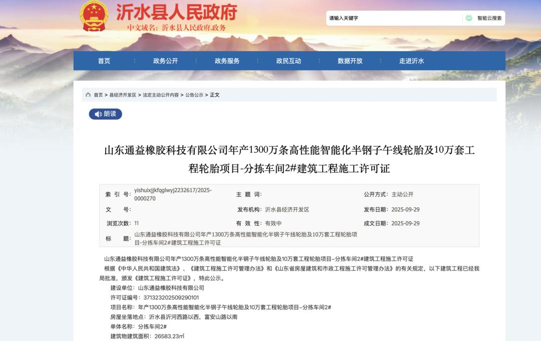Open the 首页 item in the navigation bar
The height and width of the screenshot is (341, 541).
coord(104,61)
